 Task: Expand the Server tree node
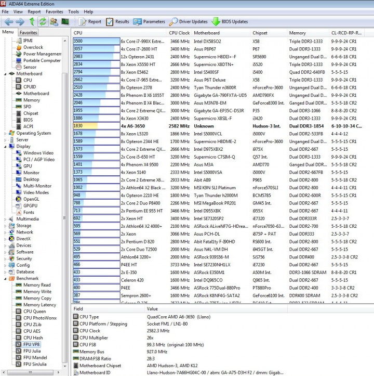[5, 140]
